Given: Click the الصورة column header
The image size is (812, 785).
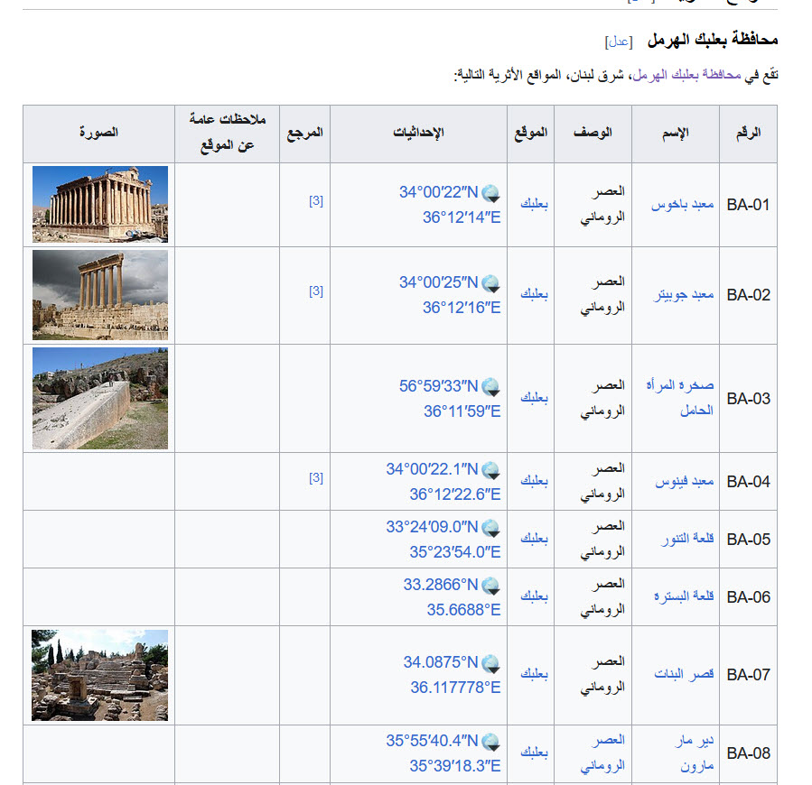Looking at the screenshot, I should click(x=99, y=133).
